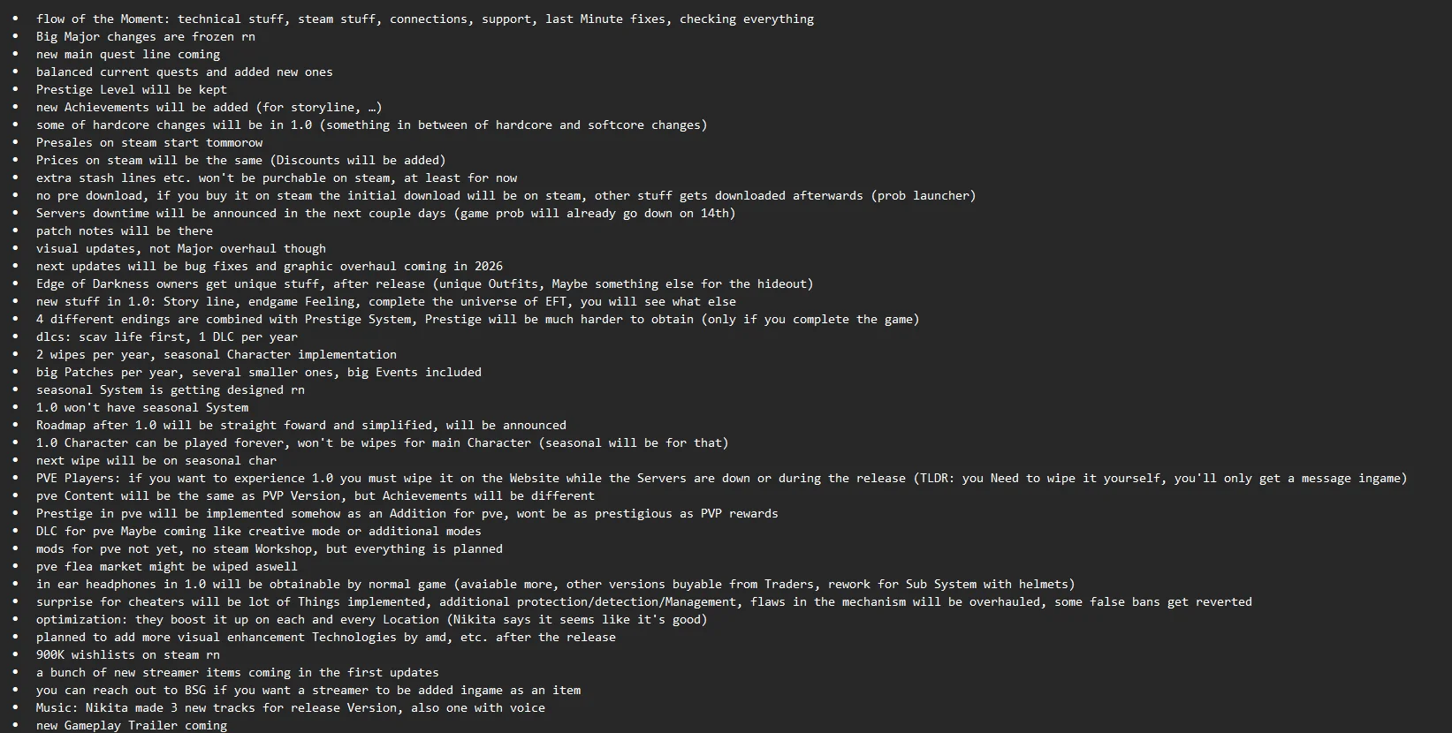
Task: Click the "surprise for cheaters" line
Action: (x=643, y=601)
